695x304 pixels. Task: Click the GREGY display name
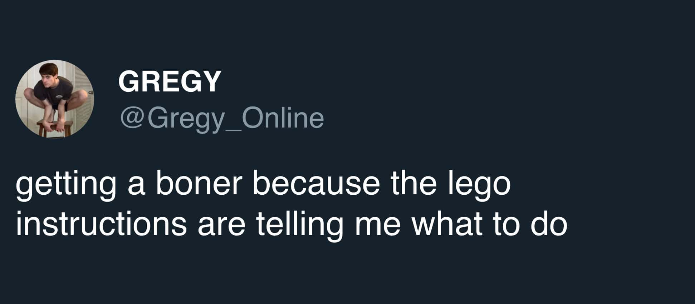click(170, 81)
